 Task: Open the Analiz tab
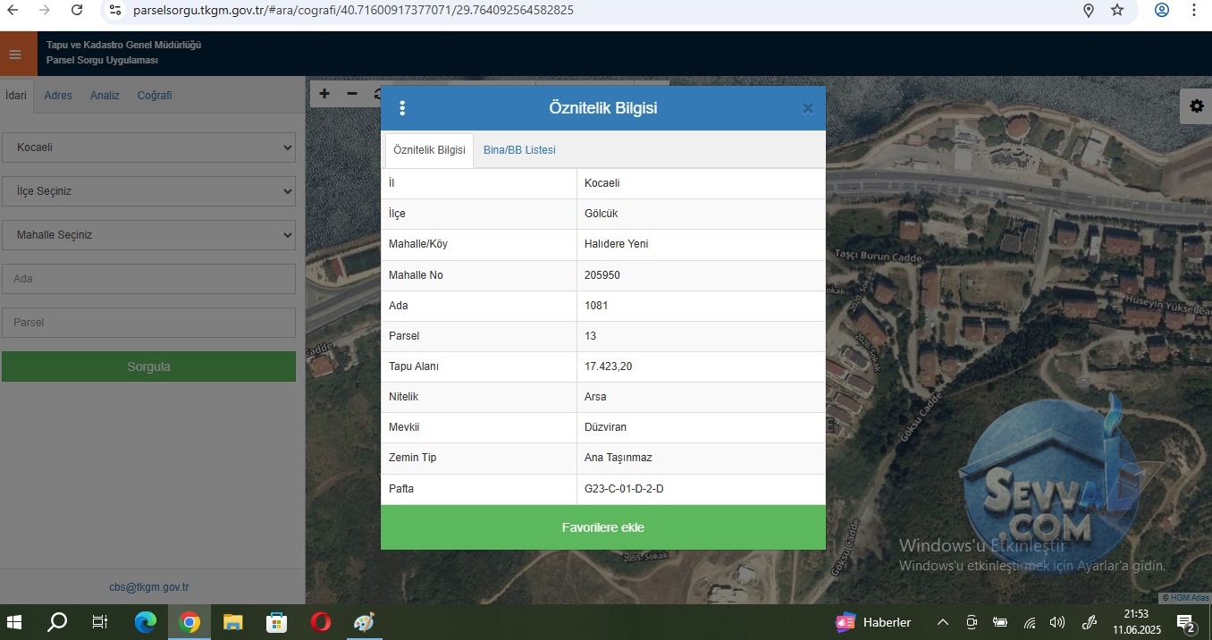[105, 96]
